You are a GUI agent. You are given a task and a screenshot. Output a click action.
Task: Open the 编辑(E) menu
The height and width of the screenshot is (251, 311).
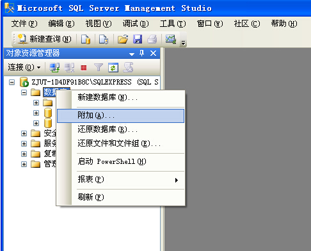(x=61, y=24)
